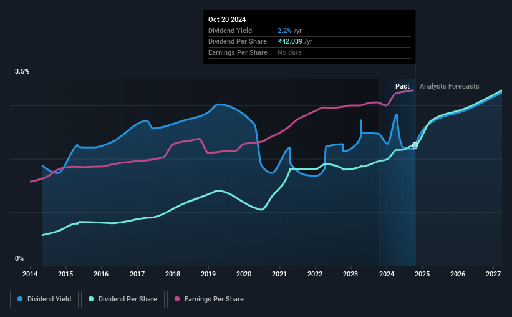Toggle the Earnings Per Share legend series
This screenshot has height=317, width=512.
[x=209, y=300]
